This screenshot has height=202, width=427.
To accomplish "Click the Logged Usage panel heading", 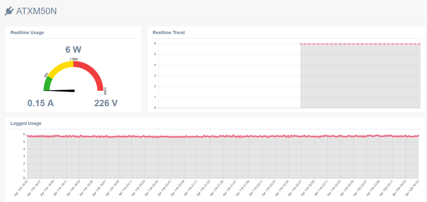I will (x=26, y=123).
